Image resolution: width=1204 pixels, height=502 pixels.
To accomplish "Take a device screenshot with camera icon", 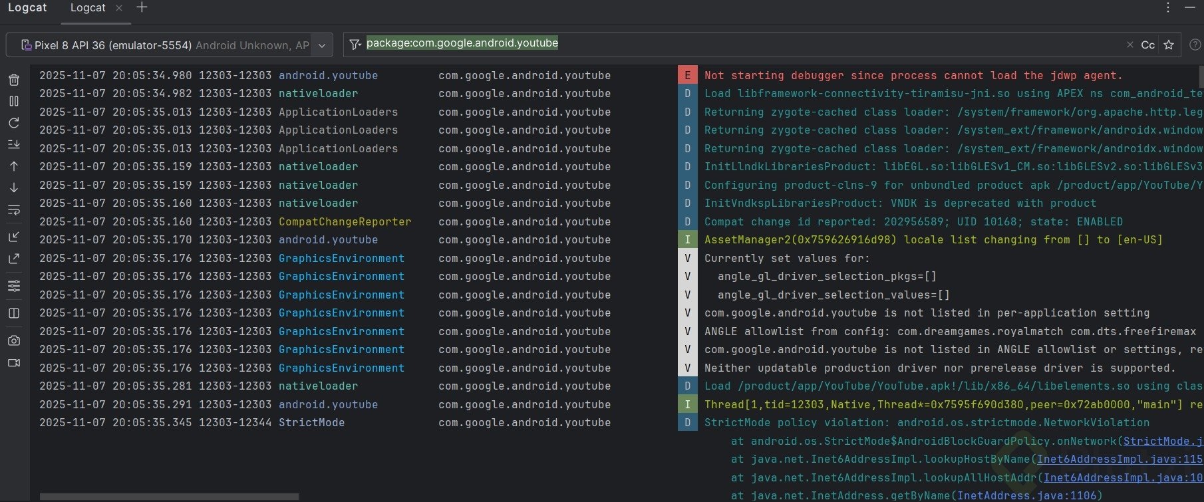I will (14, 340).
